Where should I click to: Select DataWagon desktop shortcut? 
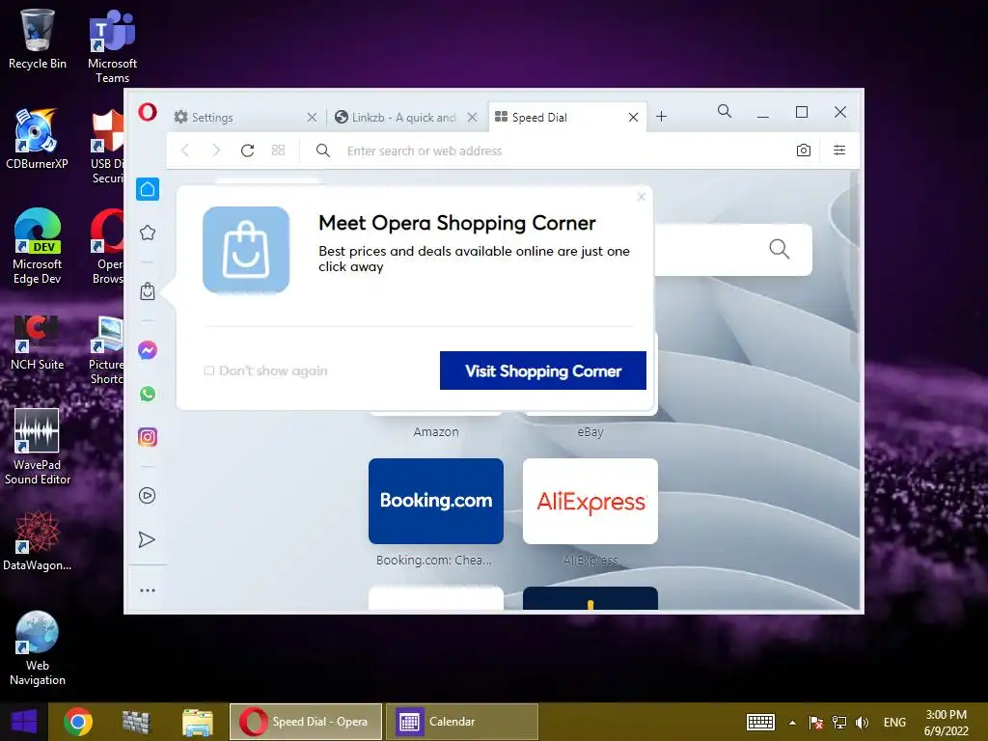[38, 541]
